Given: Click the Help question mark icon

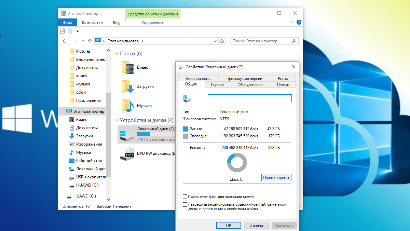Looking at the screenshot, I should (299, 23).
